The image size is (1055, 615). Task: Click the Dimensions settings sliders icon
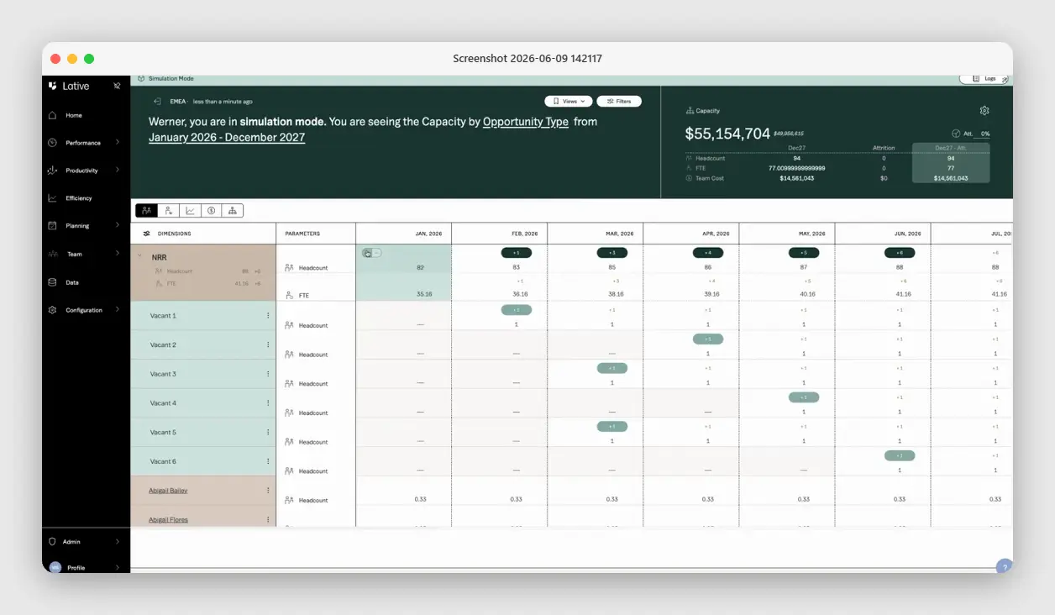(x=146, y=234)
